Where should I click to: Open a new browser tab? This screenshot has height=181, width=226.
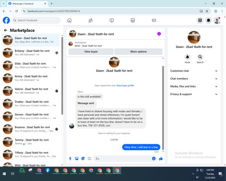tap(52, 4)
